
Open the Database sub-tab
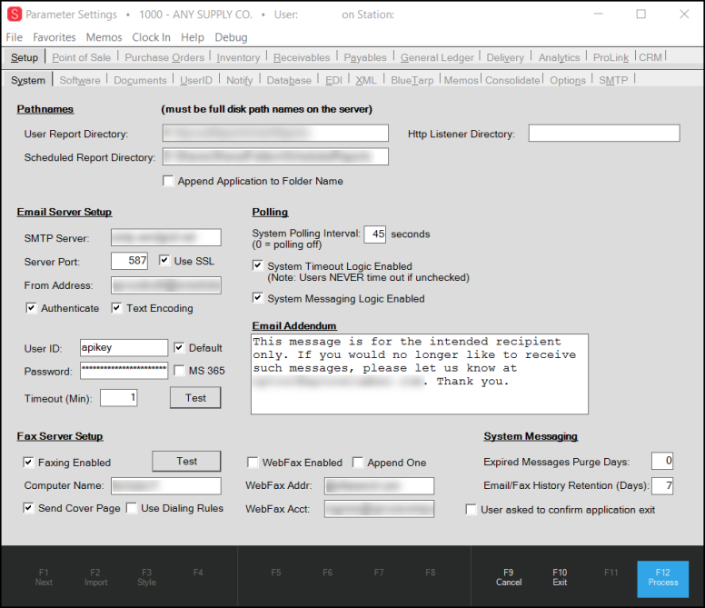tap(289, 80)
